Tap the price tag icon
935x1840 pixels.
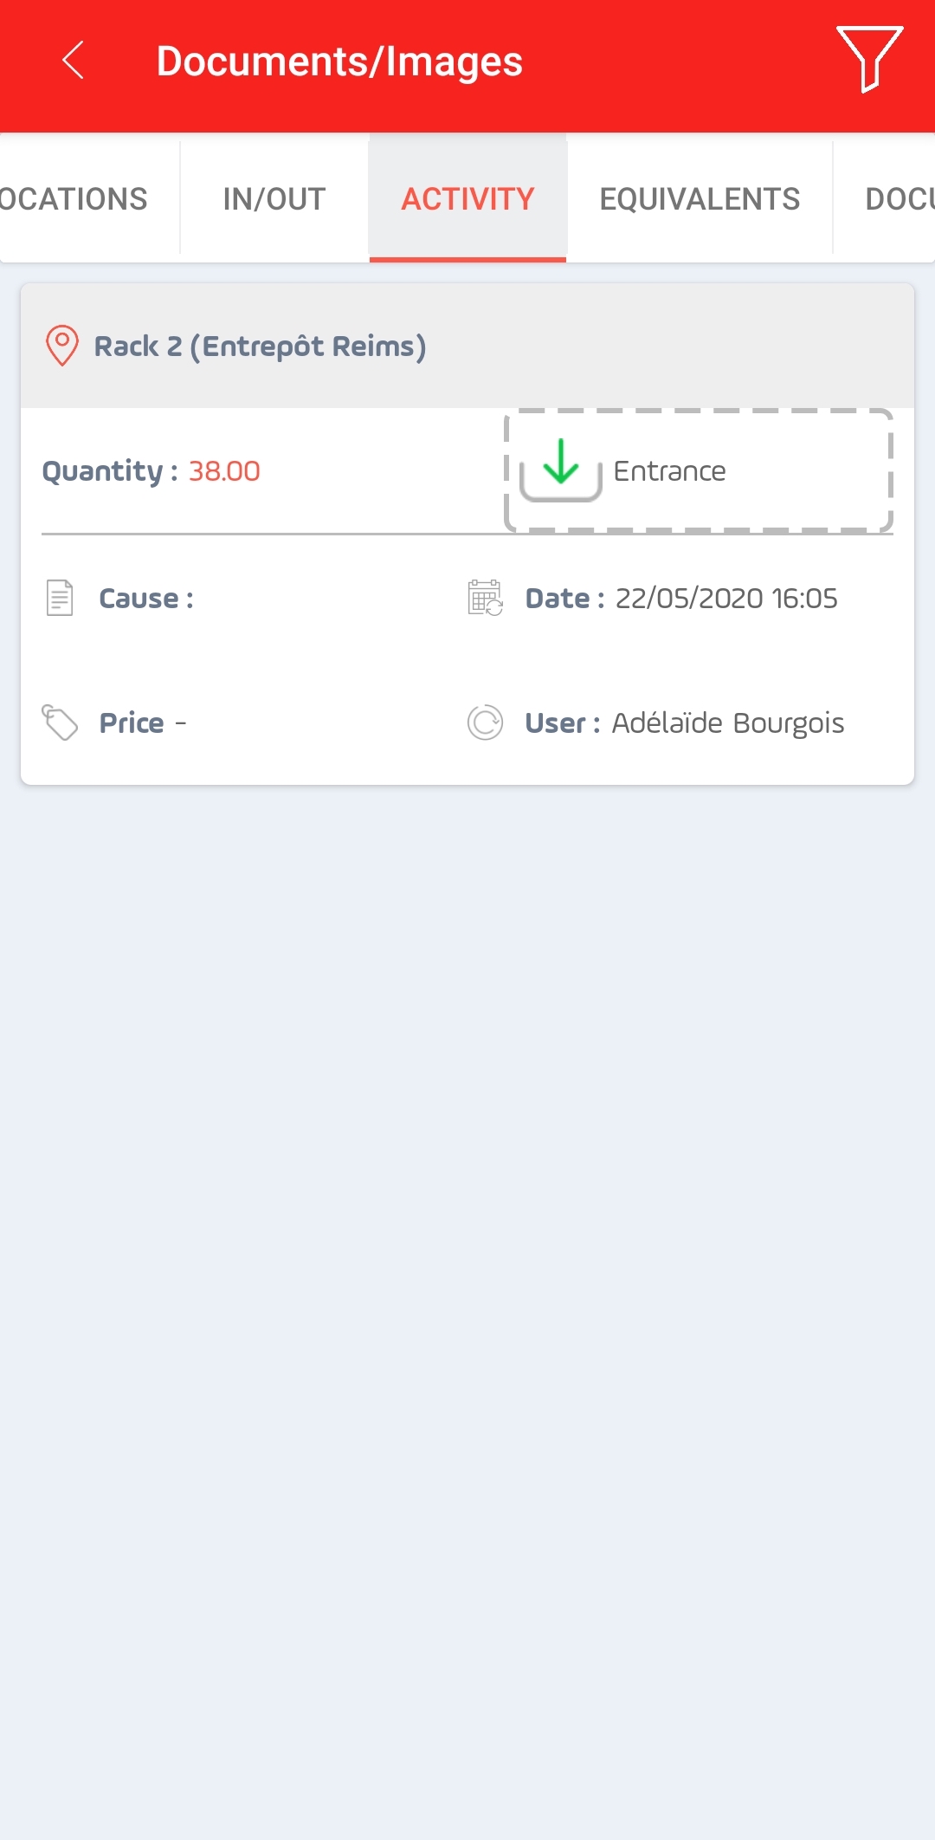pos(60,722)
